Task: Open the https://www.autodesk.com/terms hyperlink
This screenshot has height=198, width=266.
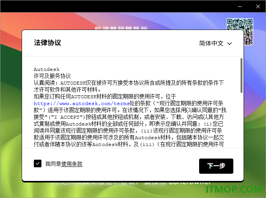Action: point(82,103)
